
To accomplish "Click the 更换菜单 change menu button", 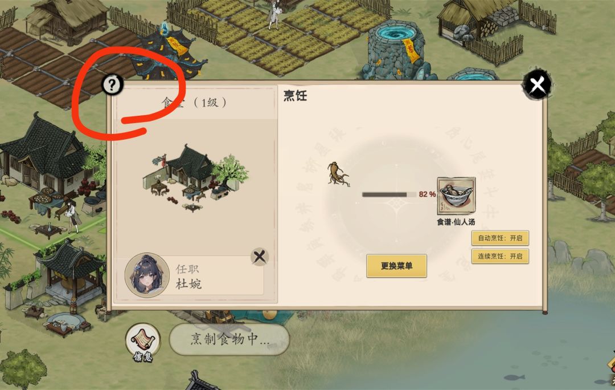I will 396,266.
